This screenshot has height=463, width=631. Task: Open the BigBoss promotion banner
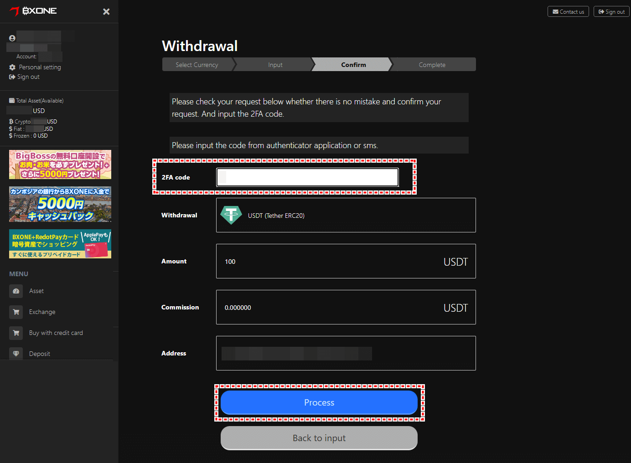tap(60, 165)
